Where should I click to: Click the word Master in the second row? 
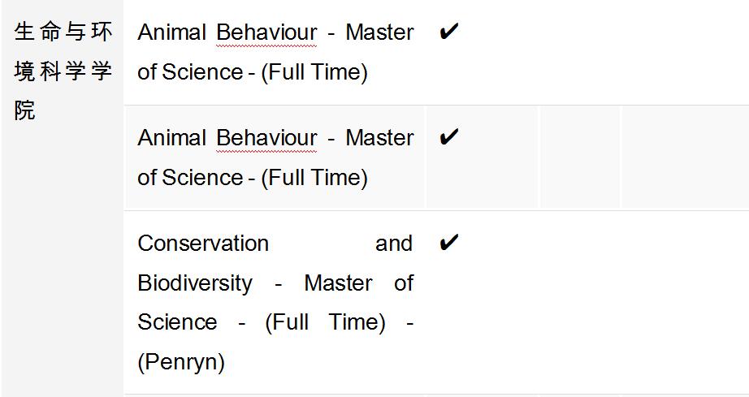point(379,138)
